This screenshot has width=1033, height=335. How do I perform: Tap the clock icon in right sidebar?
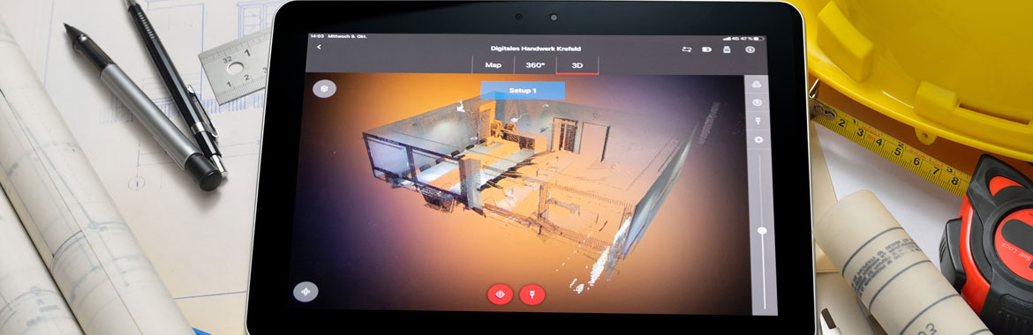point(757,102)
